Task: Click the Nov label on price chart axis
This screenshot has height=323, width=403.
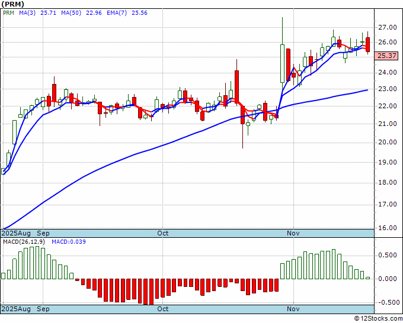Action: tap(293, 233)
